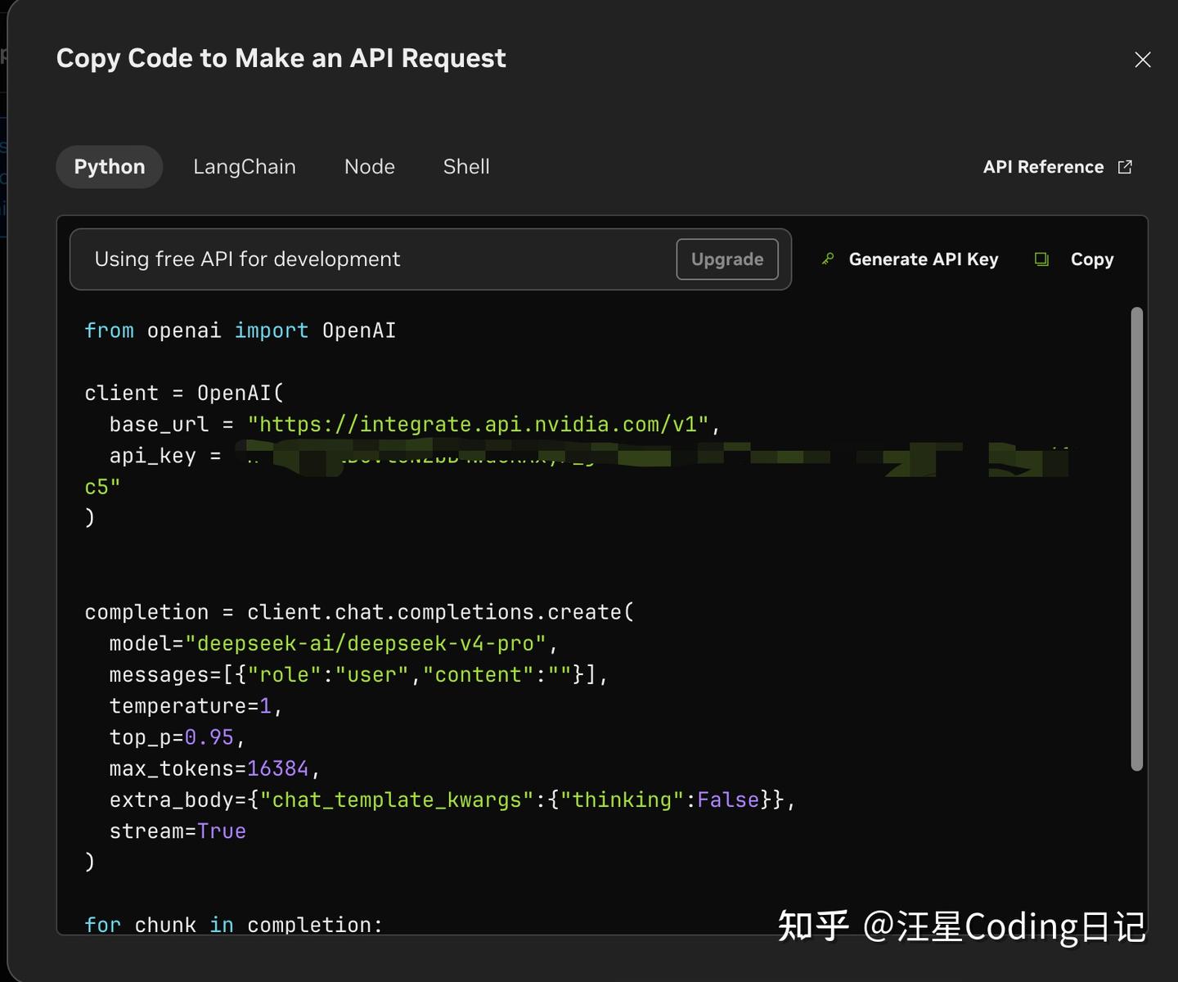The width and height of the screenshot is (1178, 982).
Task: Click the temperature=1 line
Action: click(196, 706)
